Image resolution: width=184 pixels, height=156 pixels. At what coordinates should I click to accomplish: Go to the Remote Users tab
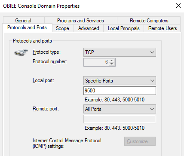[x=163, y=28]
